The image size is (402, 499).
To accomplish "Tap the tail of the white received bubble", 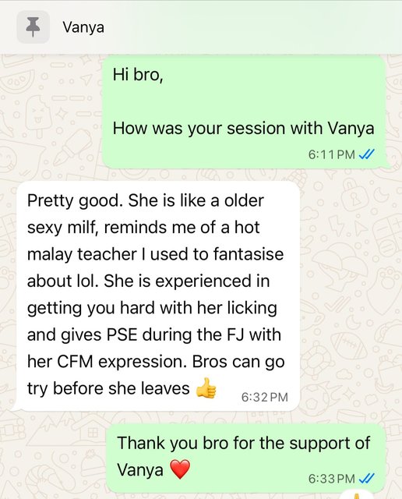I will coord(16,407).
